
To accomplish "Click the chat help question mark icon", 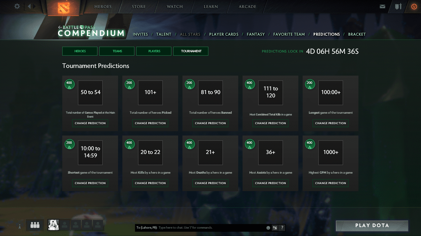I will pyautogui.click(x=282, y=228).
